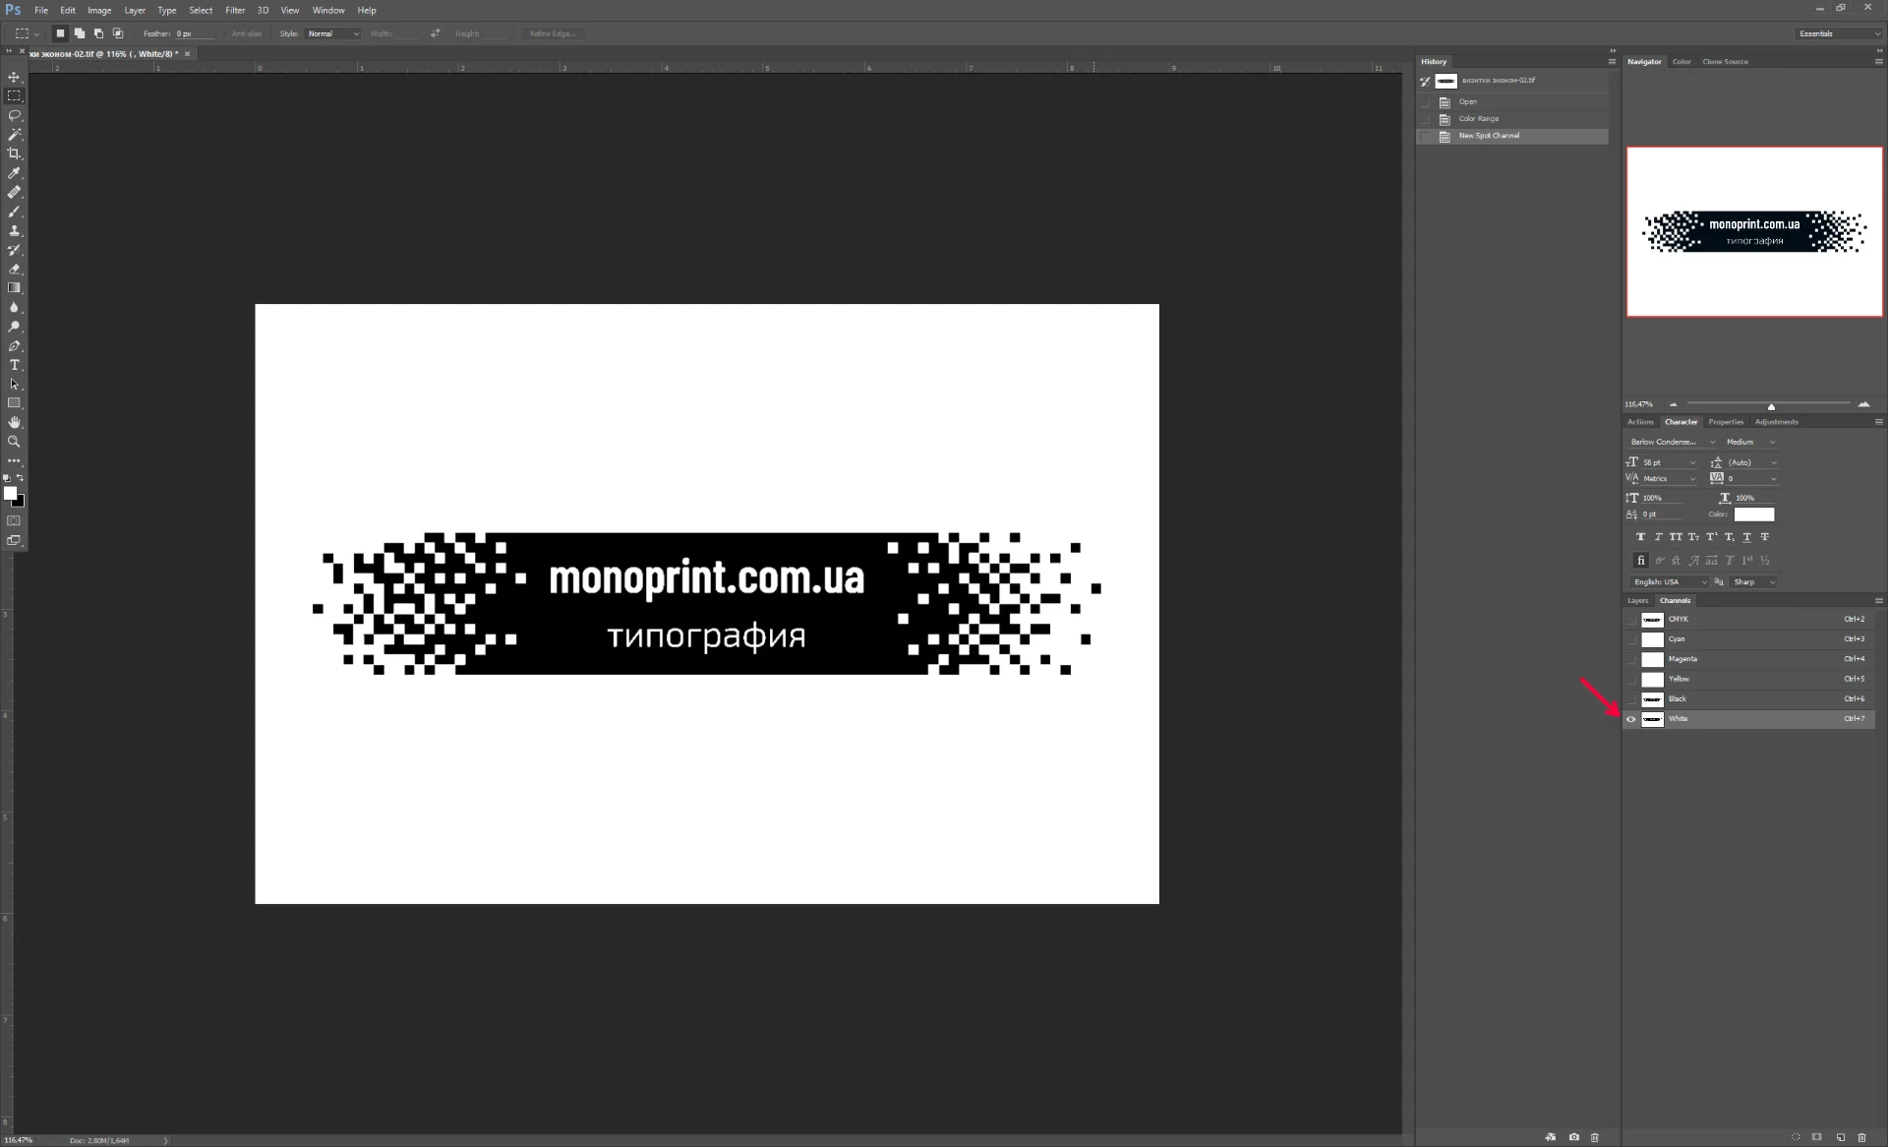Screen dimensions: 1888x1147
Task: Toggle visibility of the Cyan channel
Action: click(x=1631, y=639)
